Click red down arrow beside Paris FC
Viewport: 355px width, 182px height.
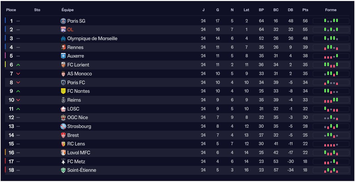click(18, 83)
